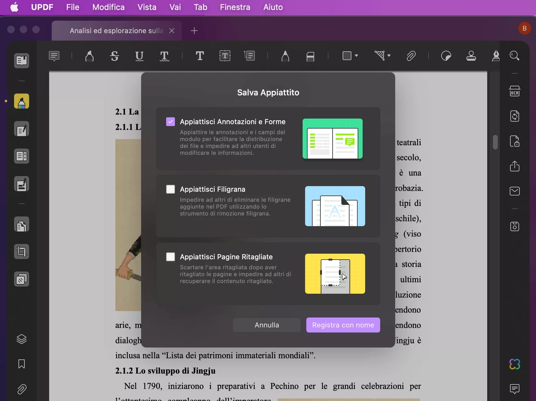The height and width of the screenshot is (401, 536).
Task: Select the Highlighter tool in toolbar
Action: pyautogui.click(x=89, y=56)
